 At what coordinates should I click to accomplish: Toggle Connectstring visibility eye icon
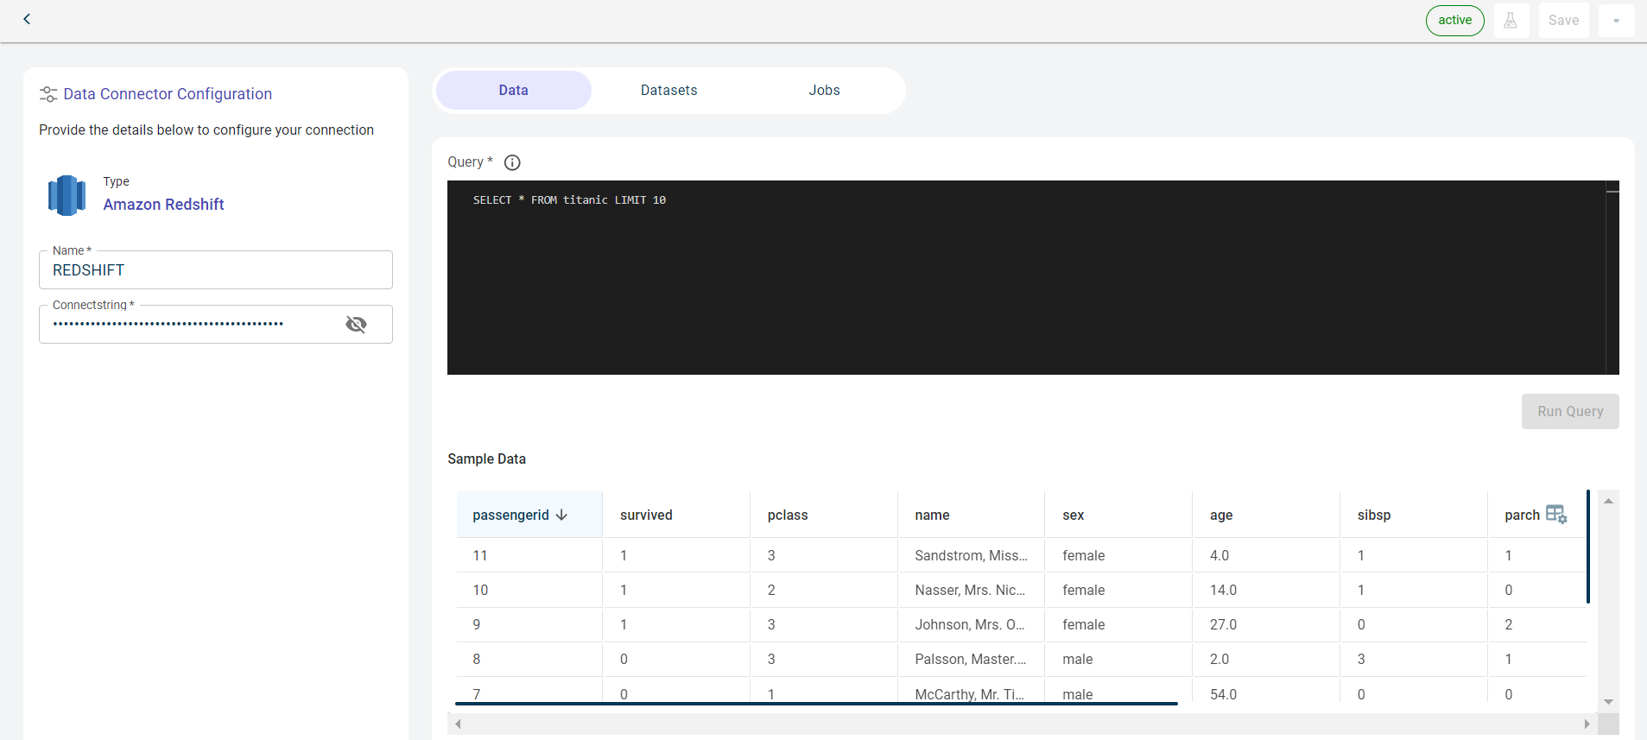356,324
